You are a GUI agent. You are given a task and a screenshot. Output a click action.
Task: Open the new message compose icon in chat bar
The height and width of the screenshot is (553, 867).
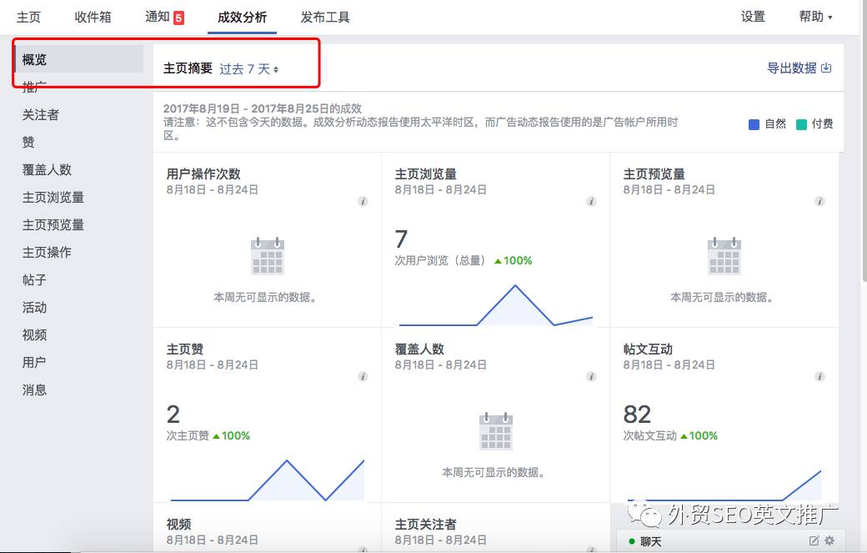[814, 540]
